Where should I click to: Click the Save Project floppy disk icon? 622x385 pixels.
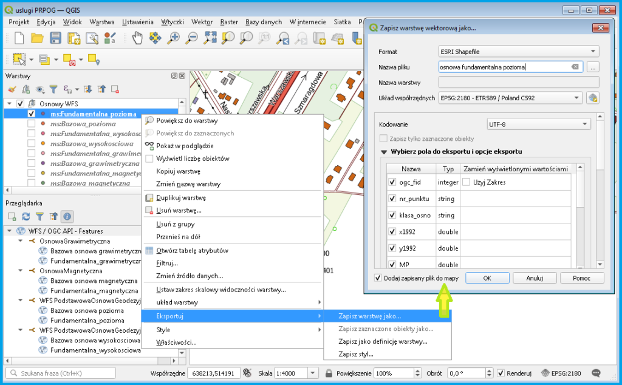pyautogui.click(x=56, y=38)
